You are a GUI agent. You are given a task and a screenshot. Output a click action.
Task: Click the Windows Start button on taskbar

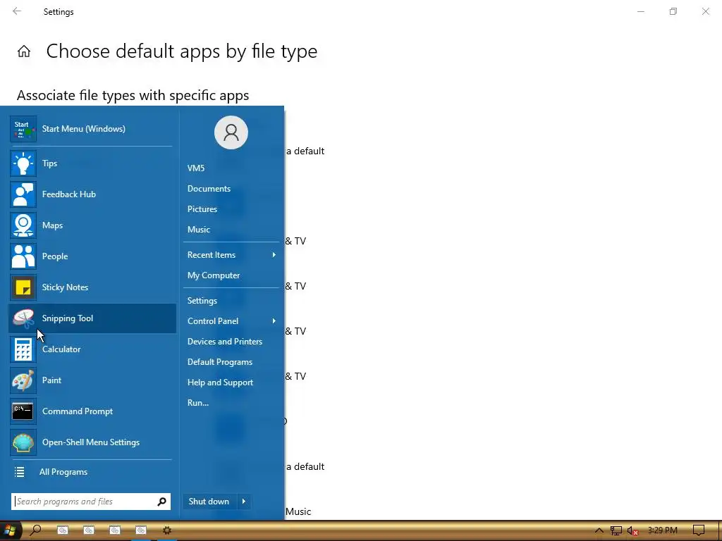pyautogui.click(x=10, y=530)
